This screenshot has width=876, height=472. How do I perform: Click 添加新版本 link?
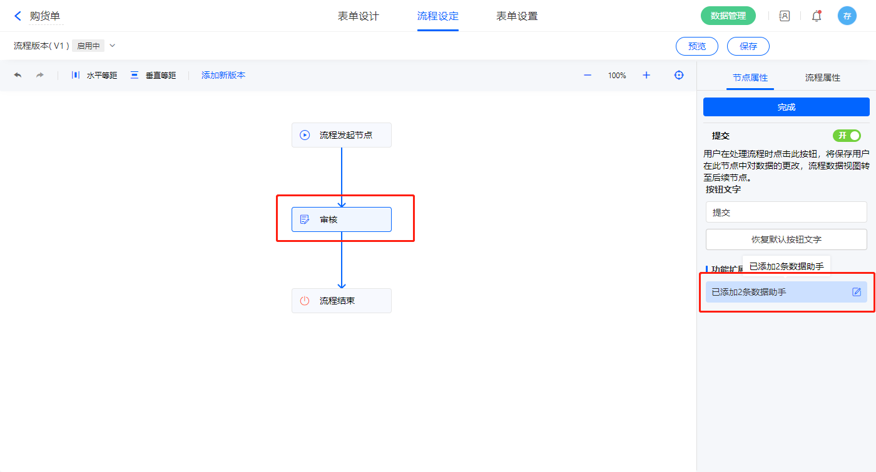pos(223,75)
